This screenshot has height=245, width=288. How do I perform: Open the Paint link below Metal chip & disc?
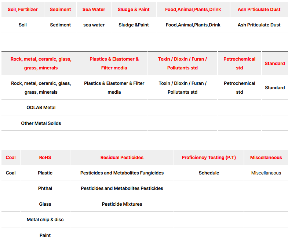[45, 235]
